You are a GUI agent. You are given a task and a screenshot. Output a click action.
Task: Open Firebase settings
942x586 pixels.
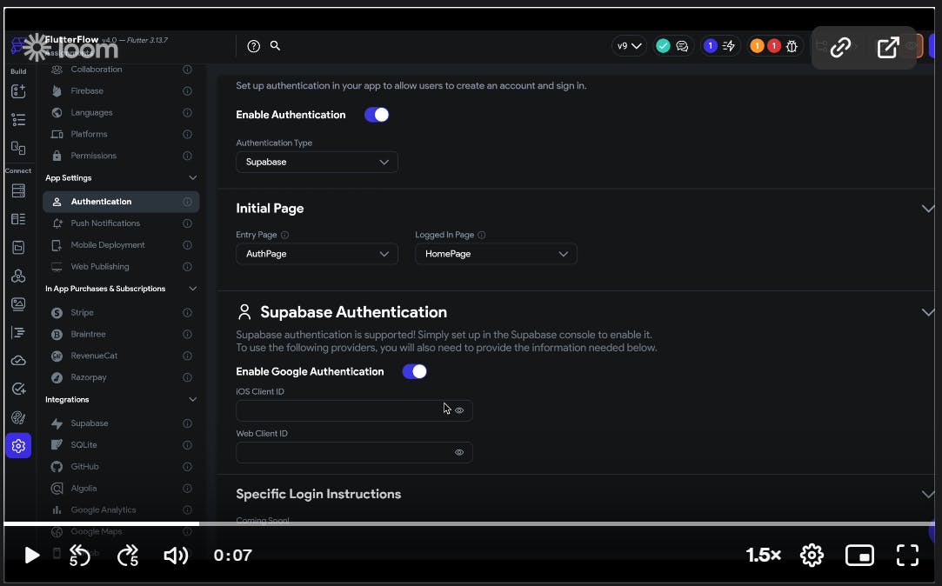tap(121, 91)
